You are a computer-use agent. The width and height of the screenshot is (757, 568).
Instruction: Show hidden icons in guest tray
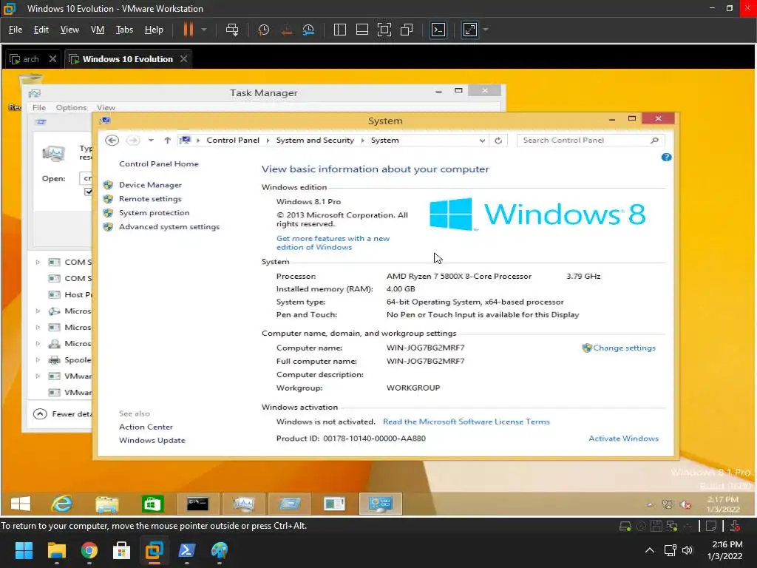tap(650, 504)
